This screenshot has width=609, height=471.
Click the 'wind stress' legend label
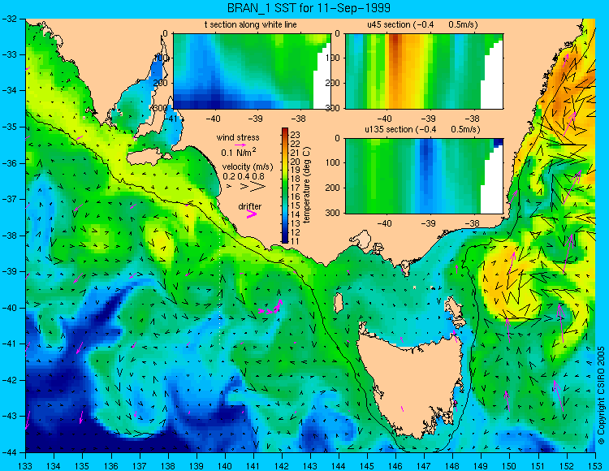click(238, 137)
